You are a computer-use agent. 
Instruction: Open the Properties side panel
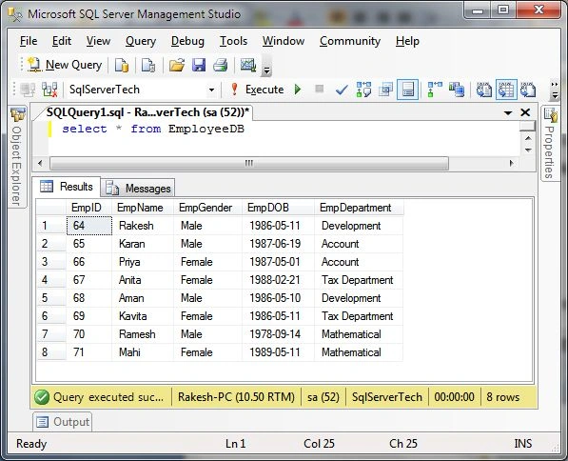click(550, 144)
